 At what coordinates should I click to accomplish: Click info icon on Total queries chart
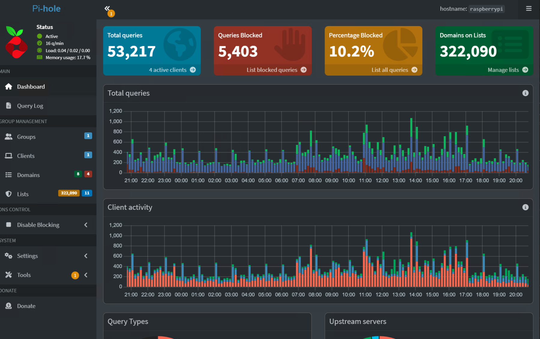pyautogui.click(x=525, y=93)
